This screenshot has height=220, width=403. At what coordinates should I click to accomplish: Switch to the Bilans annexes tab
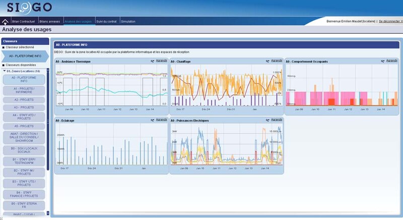50,22
